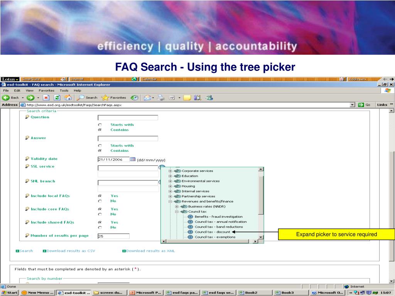Open the History toolbar icon
The width and height of the screenshot is (395, 296).
pyautogui.click(x=134, y=98)
